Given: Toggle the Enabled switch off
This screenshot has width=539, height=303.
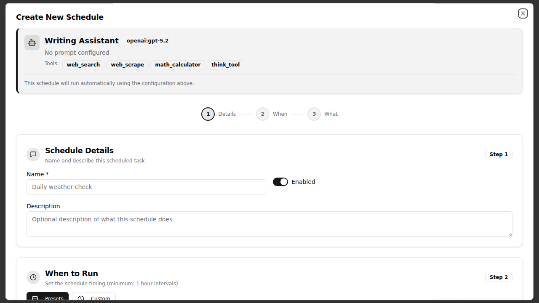Looking at the screenshot, I should (280, 182).
